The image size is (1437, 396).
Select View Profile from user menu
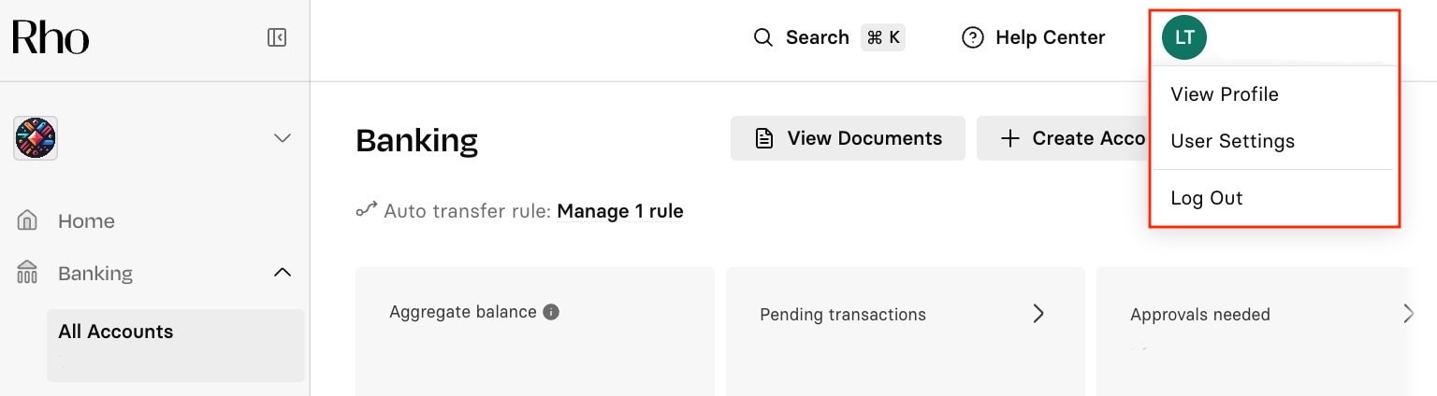point(1225,94)
